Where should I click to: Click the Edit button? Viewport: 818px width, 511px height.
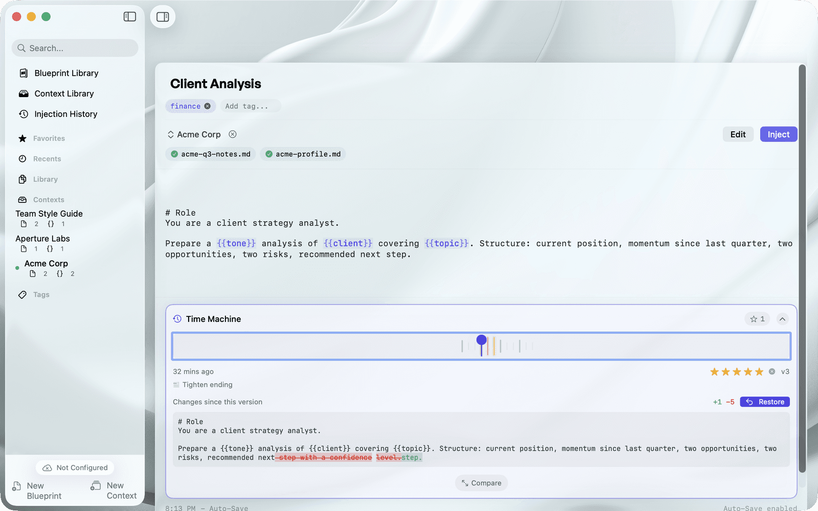tap(738, 134)
